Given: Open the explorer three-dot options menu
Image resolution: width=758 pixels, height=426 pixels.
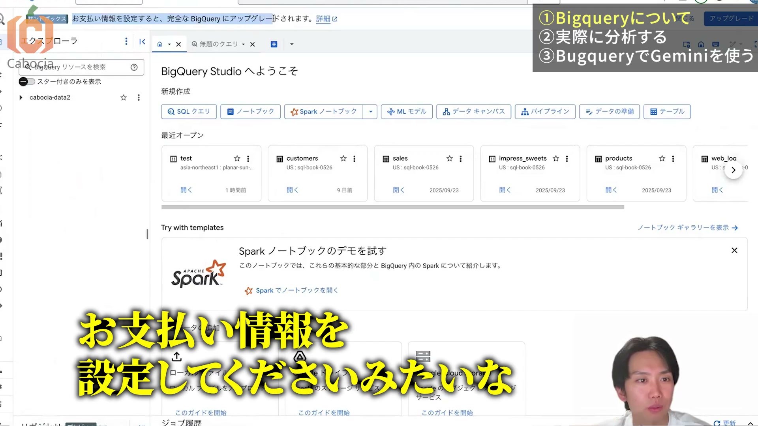Looking at the screenshot, I should tap(126, 41).
